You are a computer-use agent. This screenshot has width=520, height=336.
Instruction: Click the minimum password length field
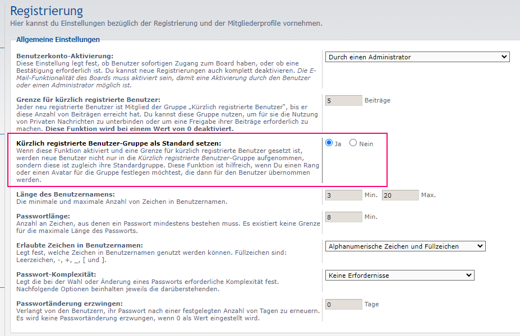(343, 217)
